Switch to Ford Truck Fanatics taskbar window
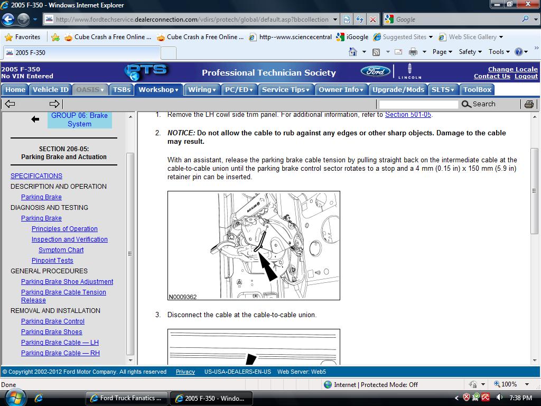 pyautogui.click(x=127, y=398)
